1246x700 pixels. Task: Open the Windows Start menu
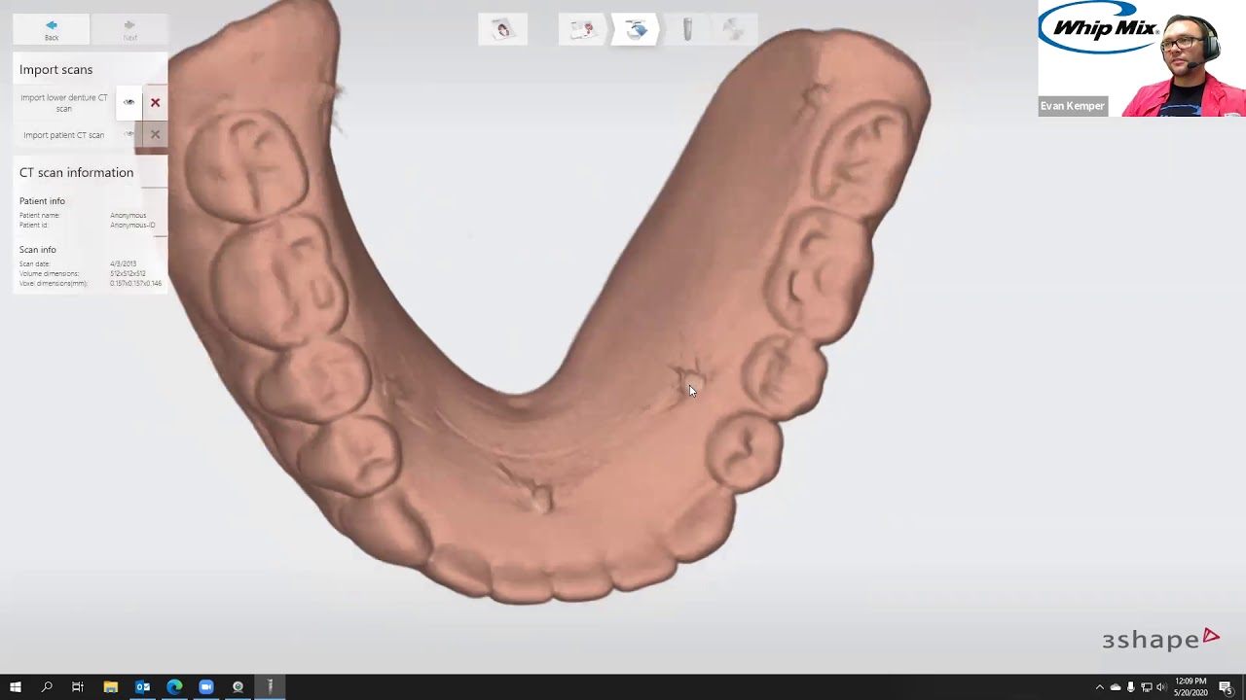15,687
